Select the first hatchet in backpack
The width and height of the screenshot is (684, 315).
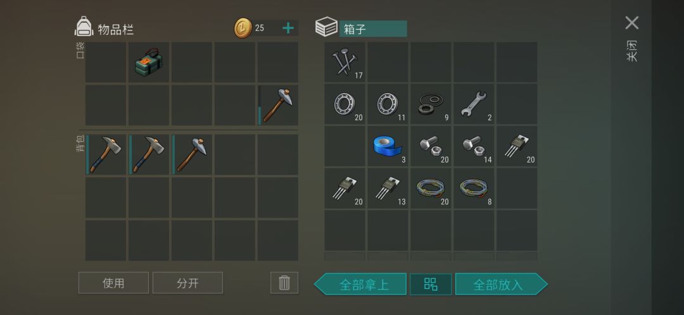(x=106, y=155)
